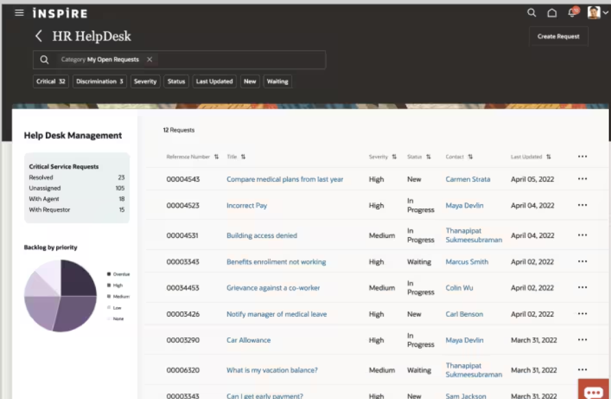
Task: Sort by Last Updated column
Action: [548, 157]
